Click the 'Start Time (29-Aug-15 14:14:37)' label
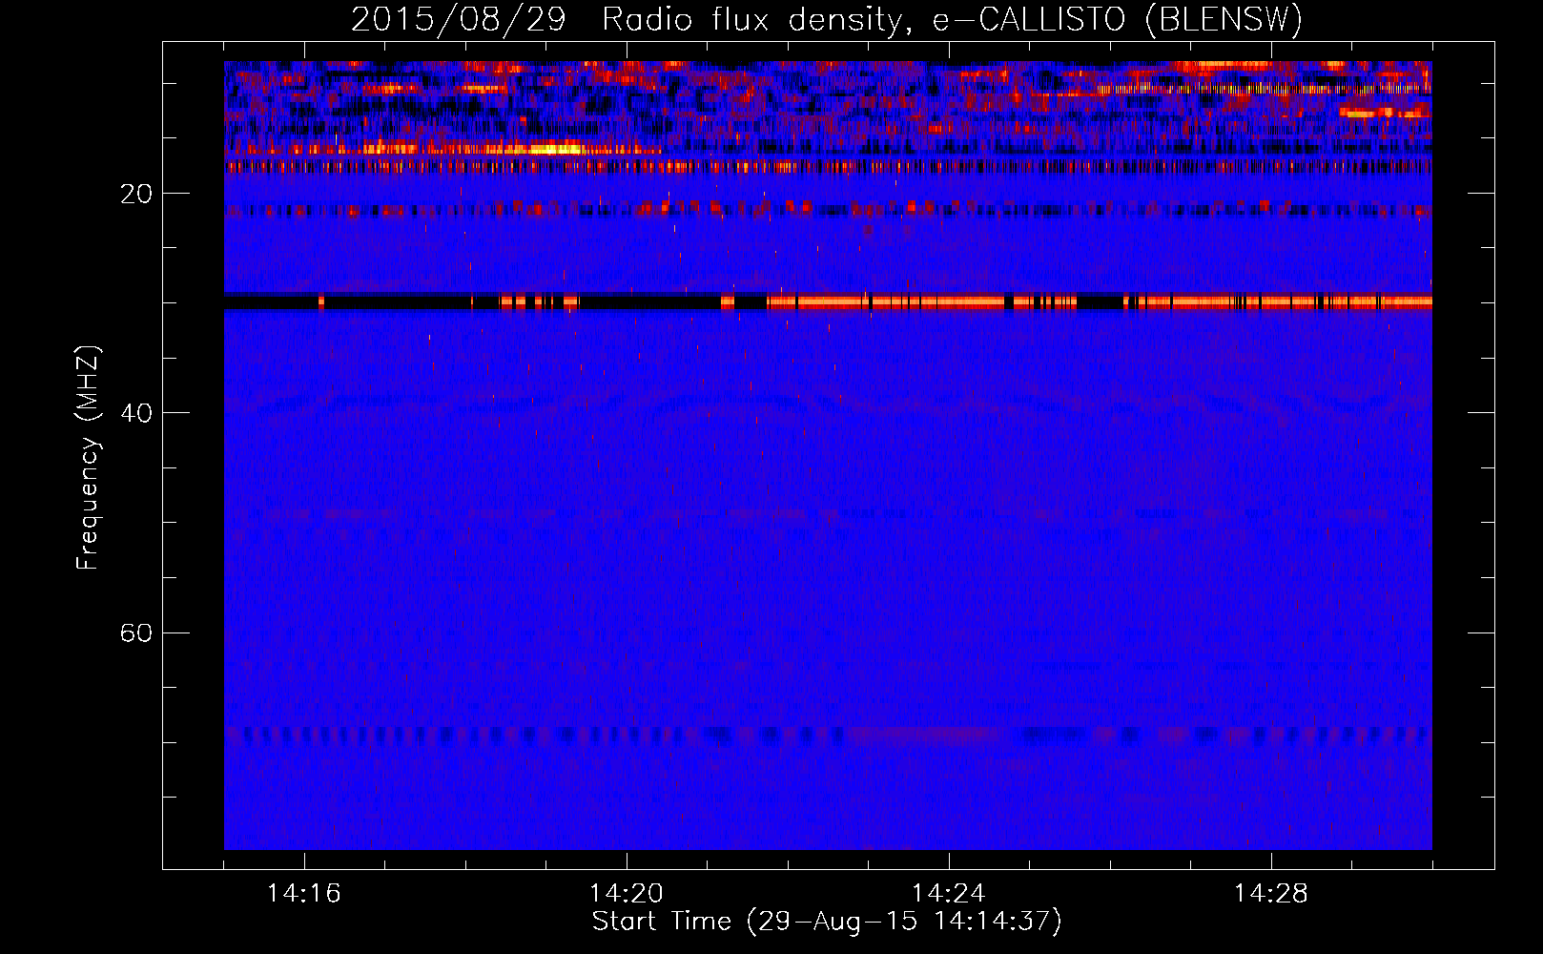This screenshot has width=1543, height=954. point(827,922)
